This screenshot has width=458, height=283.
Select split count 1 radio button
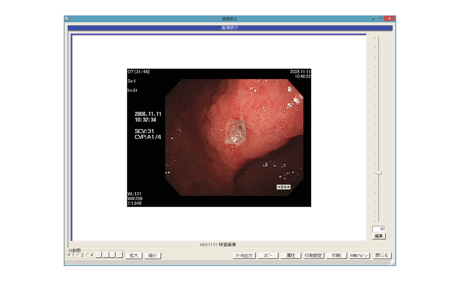pyautogui.click(x=69, y=255)
